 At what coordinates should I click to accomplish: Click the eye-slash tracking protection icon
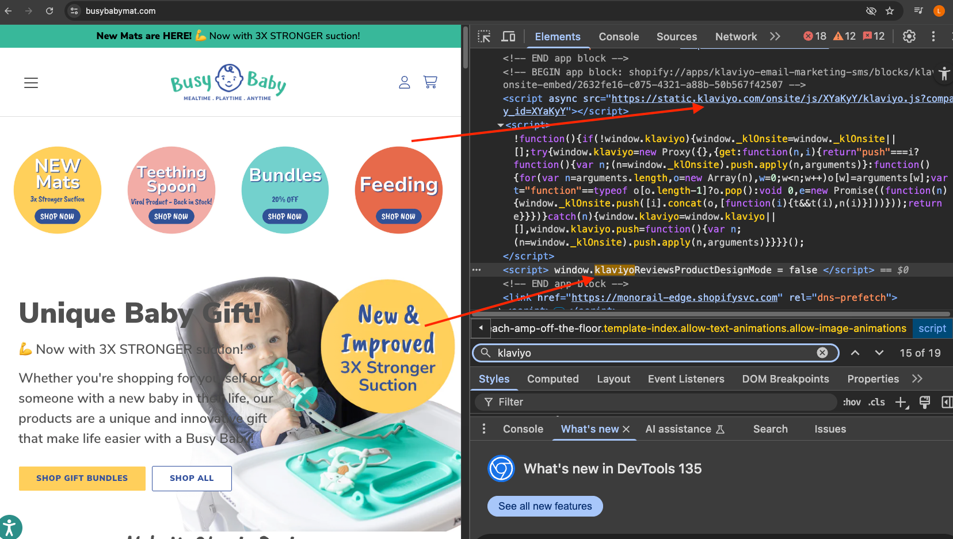(x=871, y=11)
